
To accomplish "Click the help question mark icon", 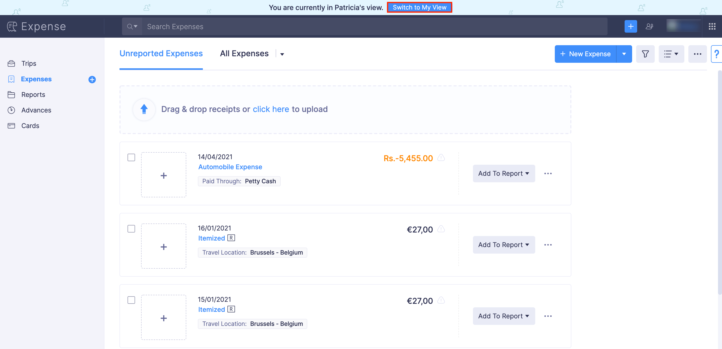I will pos(716,54).
